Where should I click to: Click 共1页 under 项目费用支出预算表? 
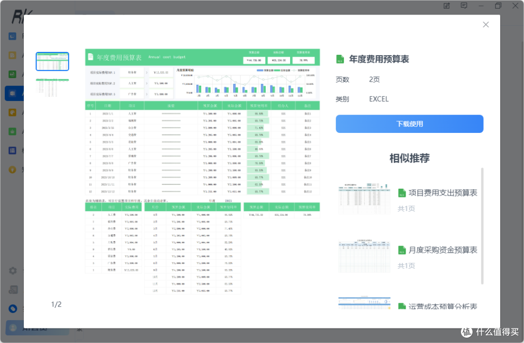(407, 209)
